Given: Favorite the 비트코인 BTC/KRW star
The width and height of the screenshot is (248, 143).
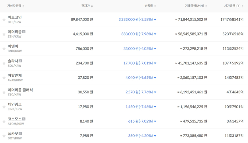Looking at the screenshot, I should click(4, 20).
